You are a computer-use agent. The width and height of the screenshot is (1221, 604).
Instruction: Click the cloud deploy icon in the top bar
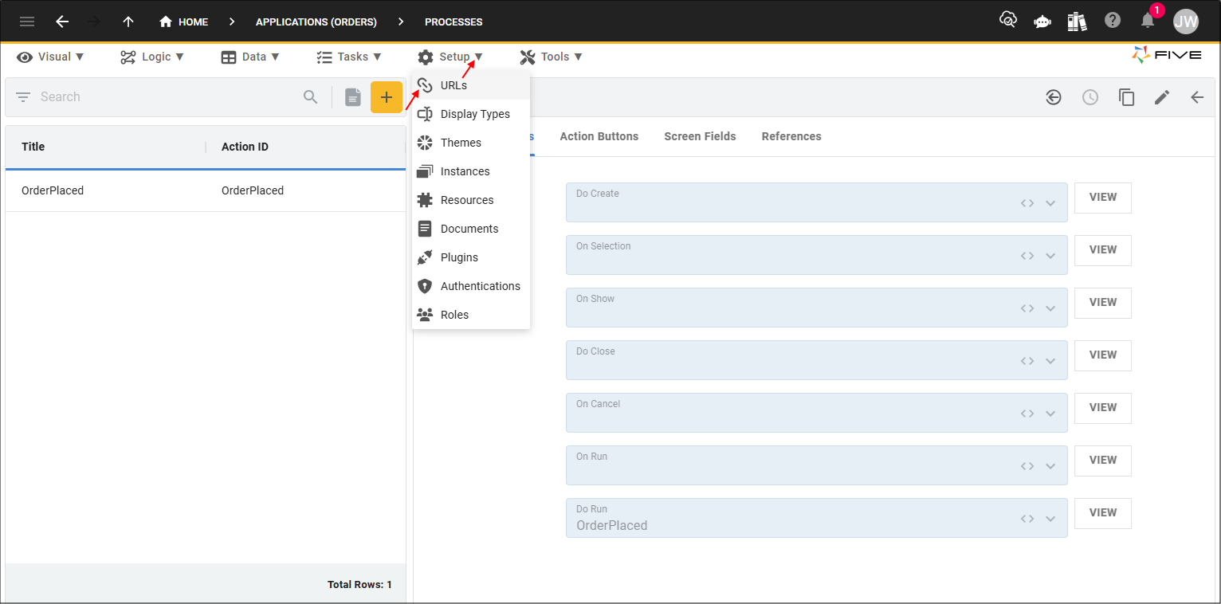[x=1008, y=21]
